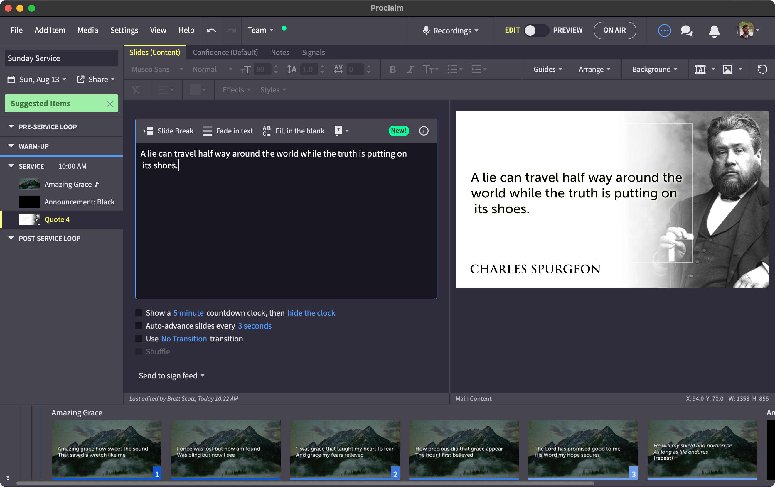Open the slide info circle icon
This screenshot has height=487, width=775.
click(x=424, y=131)
